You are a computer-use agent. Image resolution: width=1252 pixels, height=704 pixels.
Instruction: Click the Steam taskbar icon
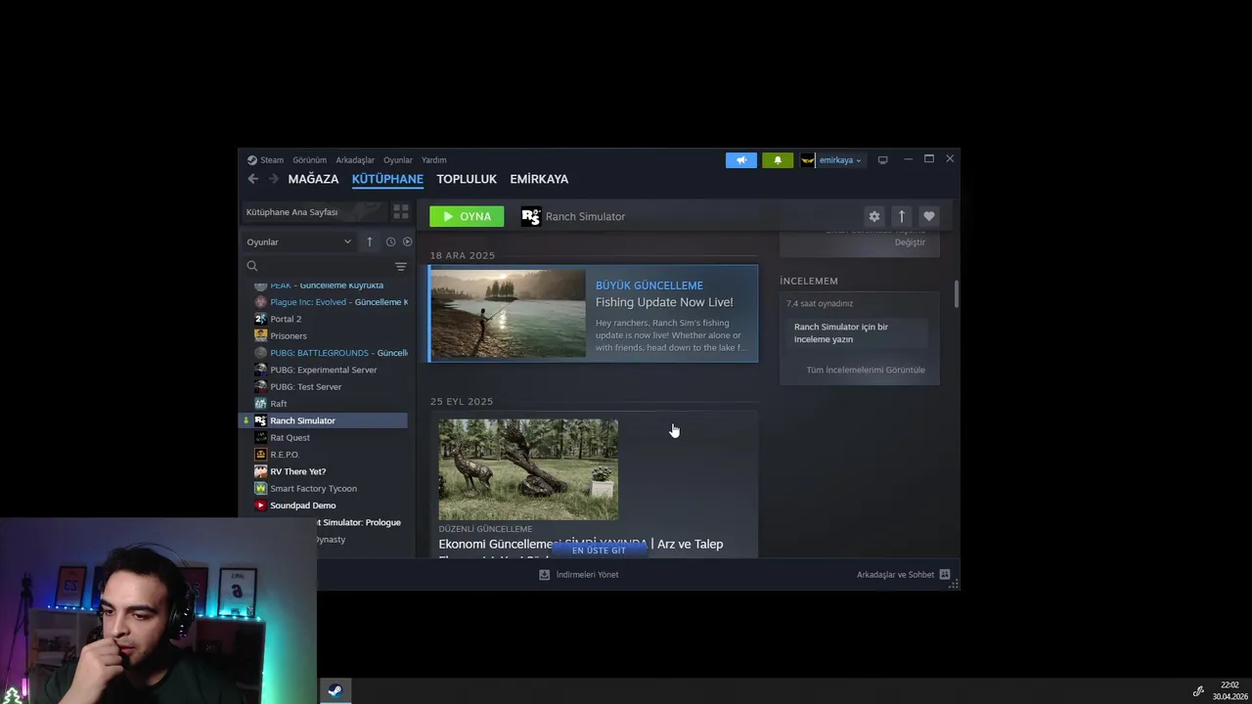tap(335, 691)
